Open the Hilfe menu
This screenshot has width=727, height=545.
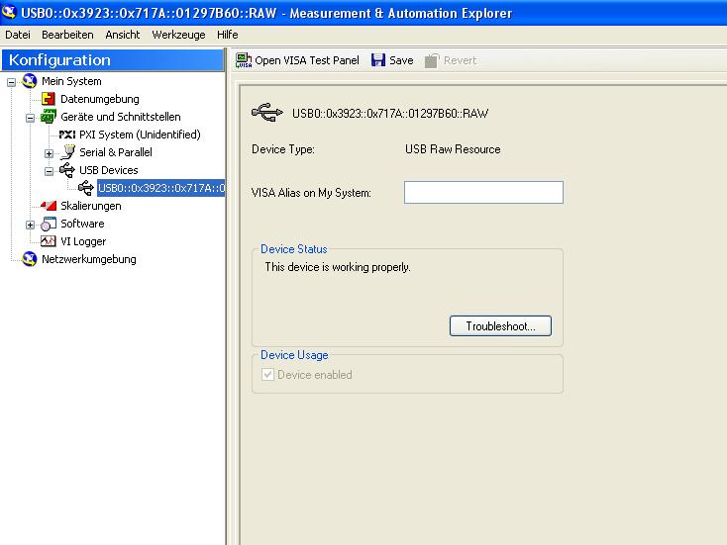pyautogui.click(x=228, y=35)
